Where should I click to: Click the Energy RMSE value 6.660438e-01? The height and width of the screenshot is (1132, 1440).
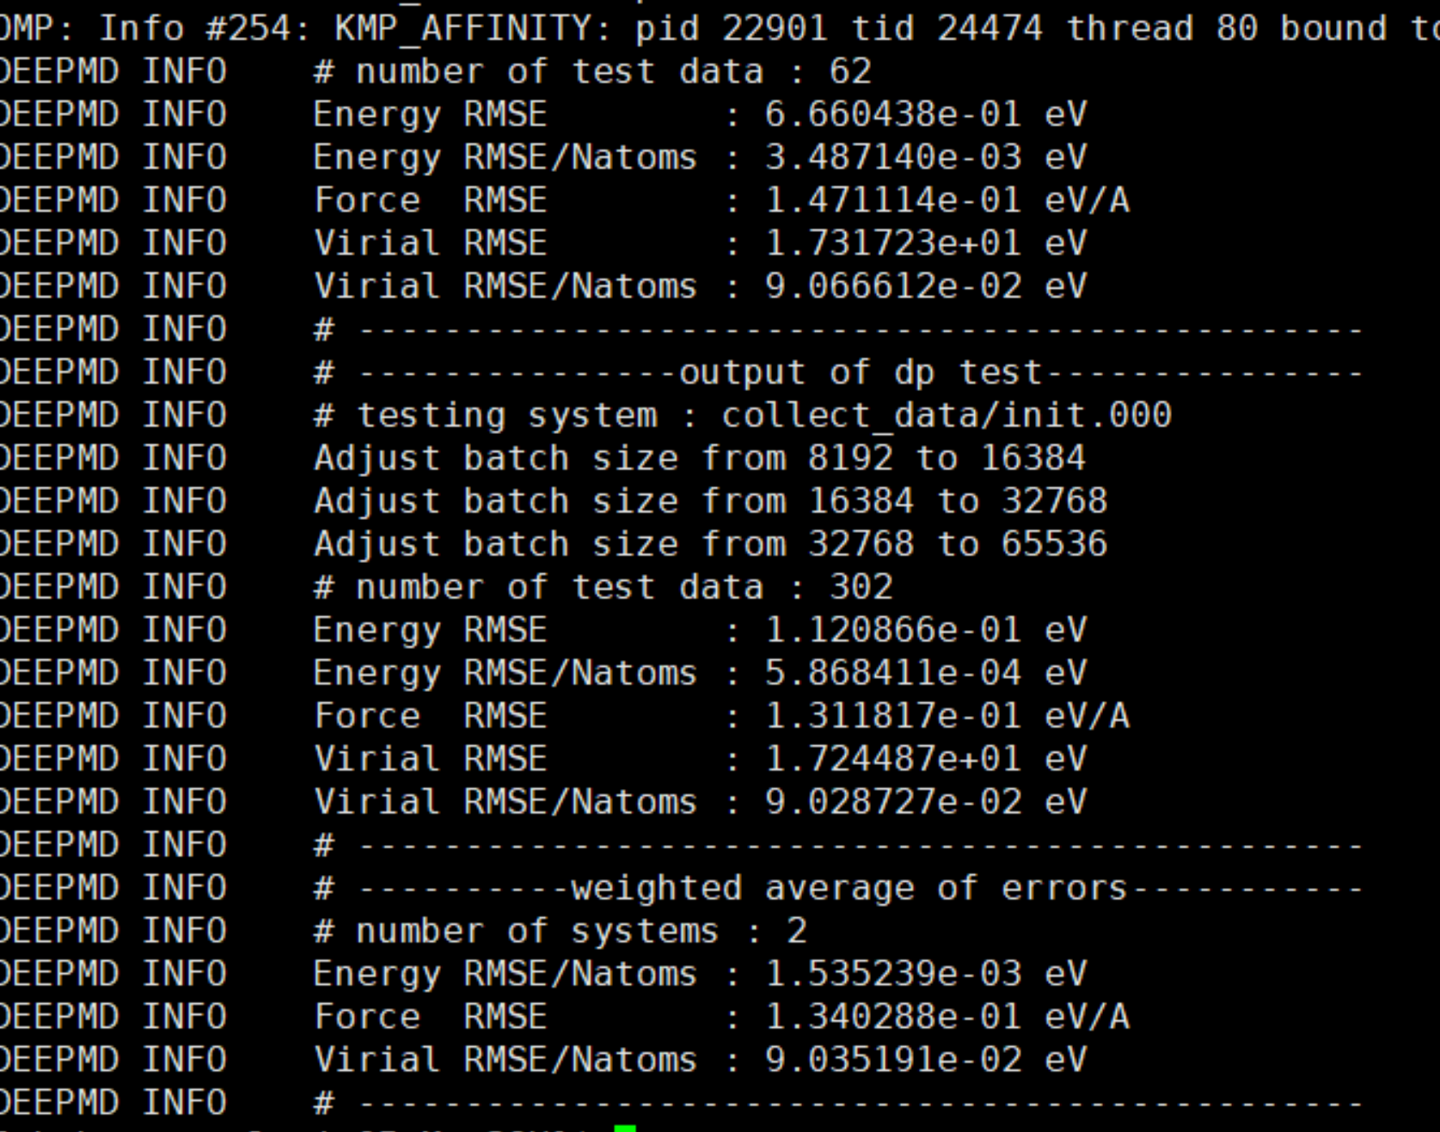click(892, 114)
